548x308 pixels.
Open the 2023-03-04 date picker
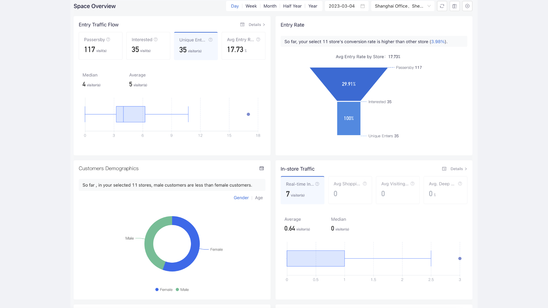(x=342, y=6)
